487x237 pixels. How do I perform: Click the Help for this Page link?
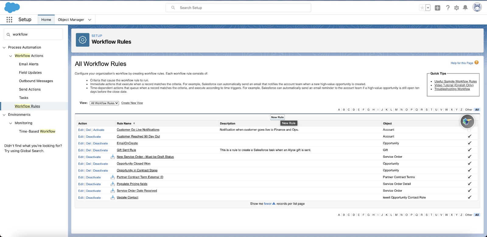pyautogui.click(x=462, y=63)
